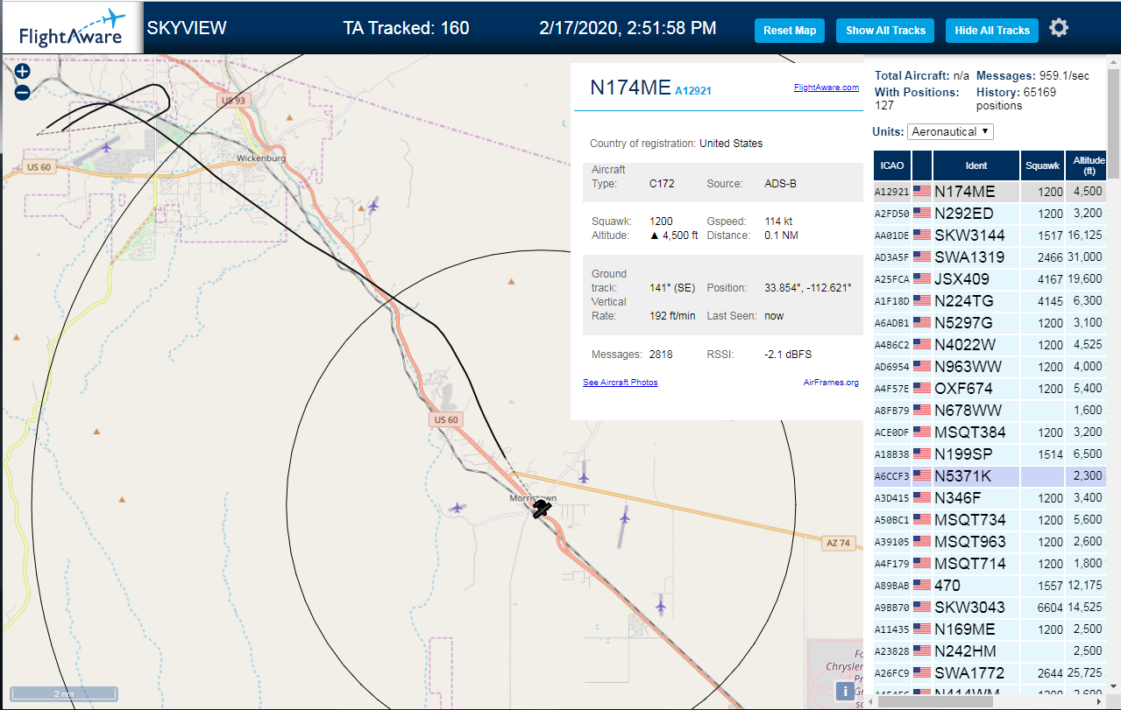Select aircraft icon southeast of Morristown runway
The height and width of the screenshot is (710, 1121).
coord(624,517)
